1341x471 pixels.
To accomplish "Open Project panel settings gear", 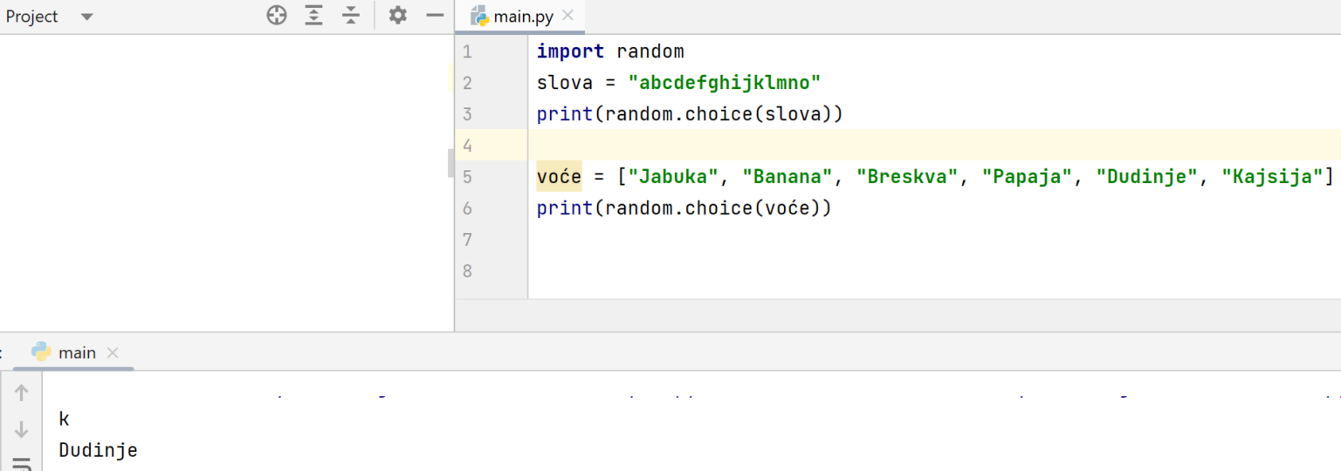I will 398,16.
